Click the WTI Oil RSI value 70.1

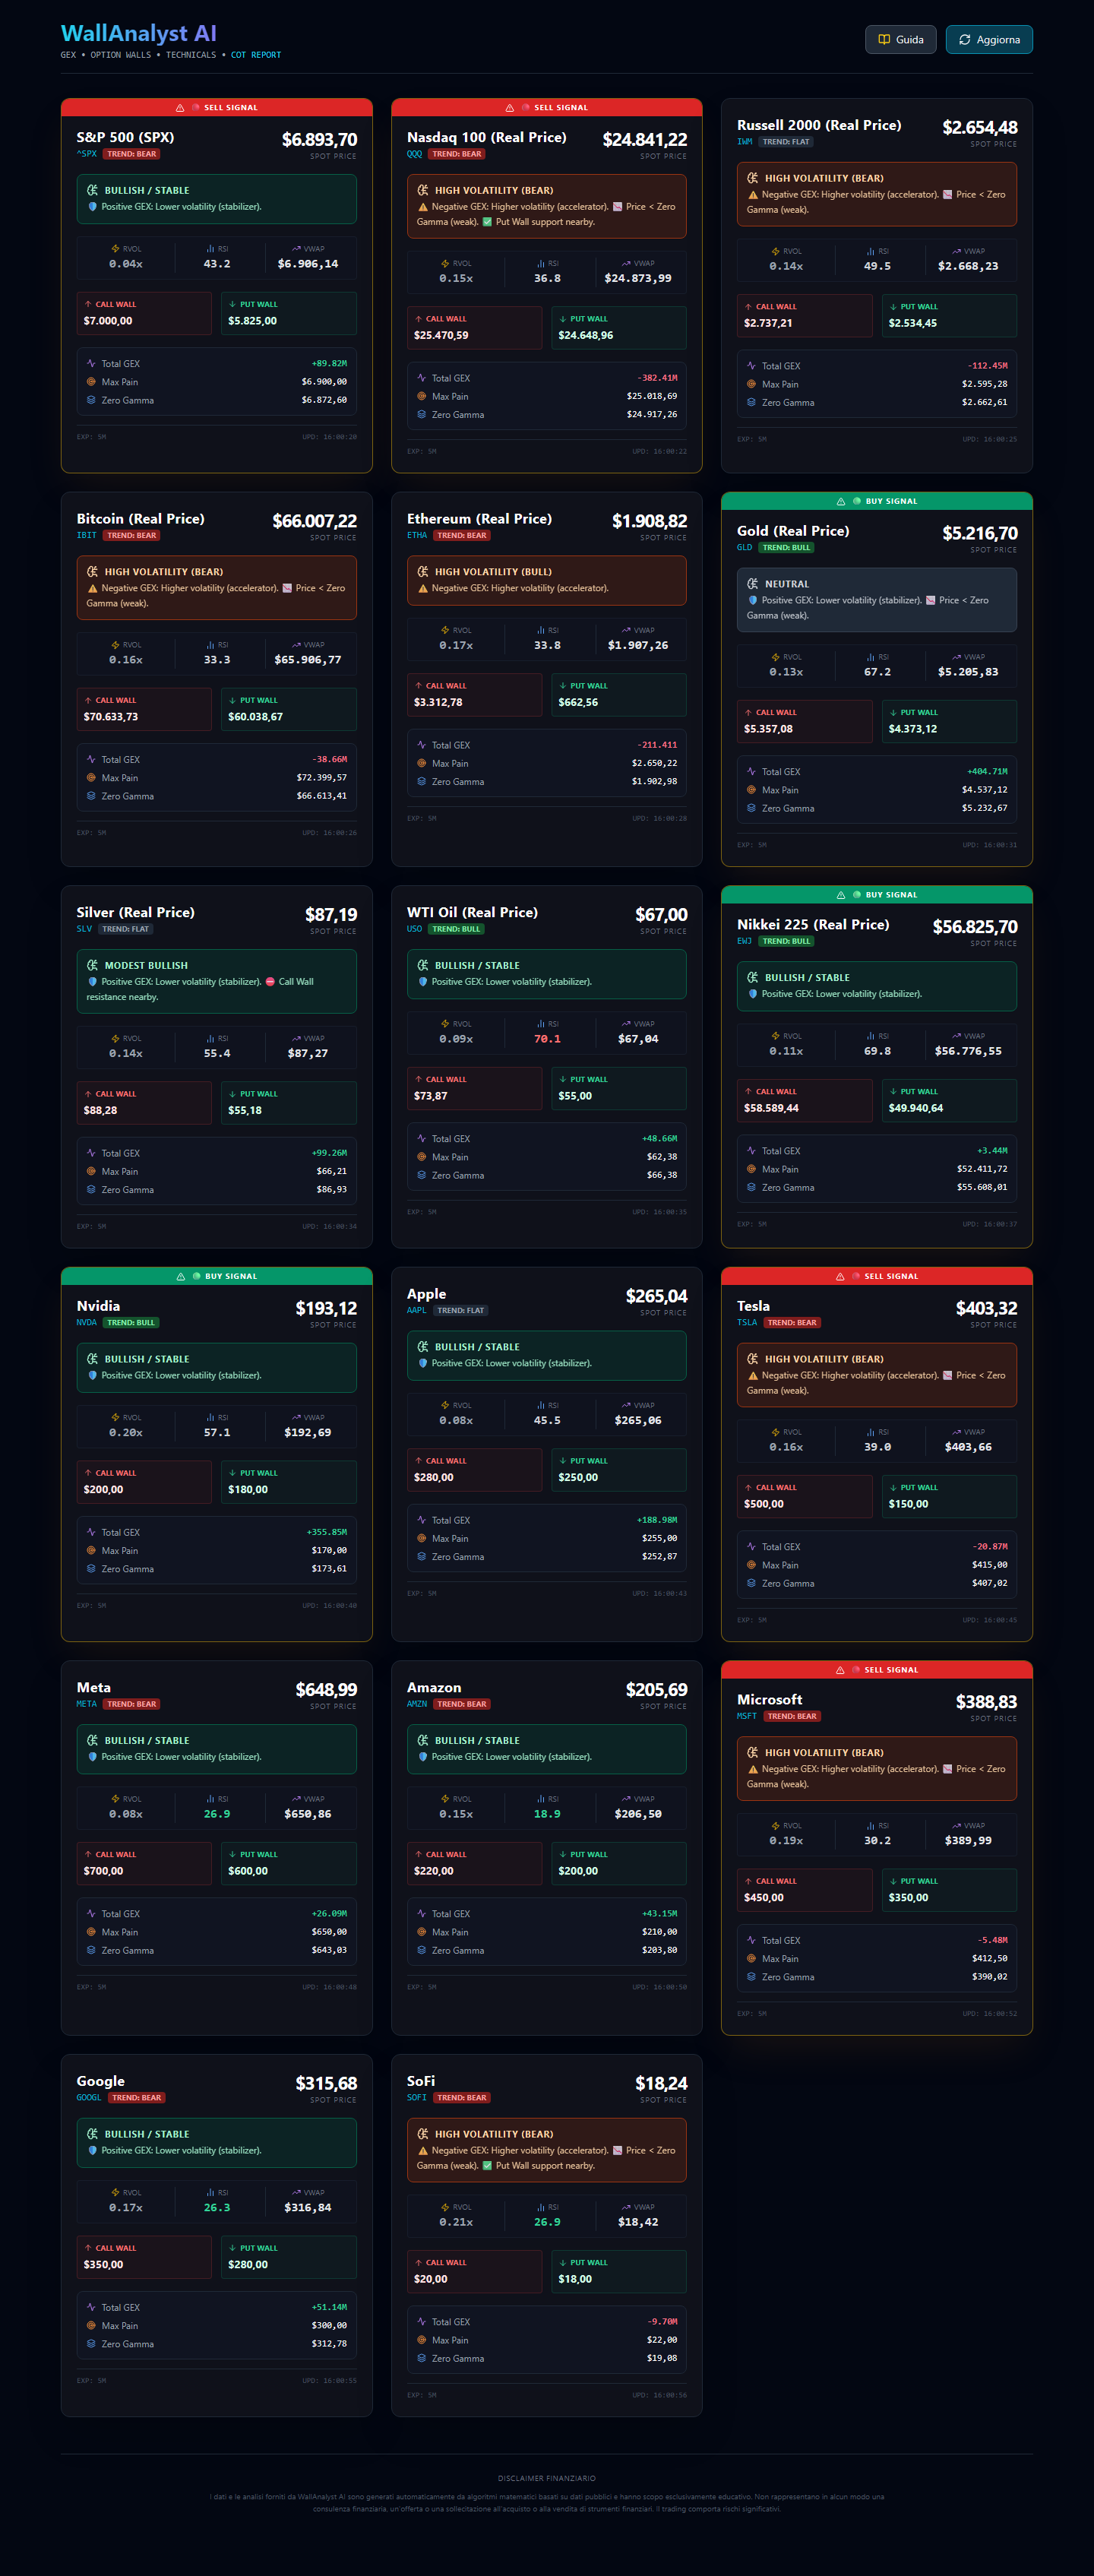click(x=547, y=1039)
